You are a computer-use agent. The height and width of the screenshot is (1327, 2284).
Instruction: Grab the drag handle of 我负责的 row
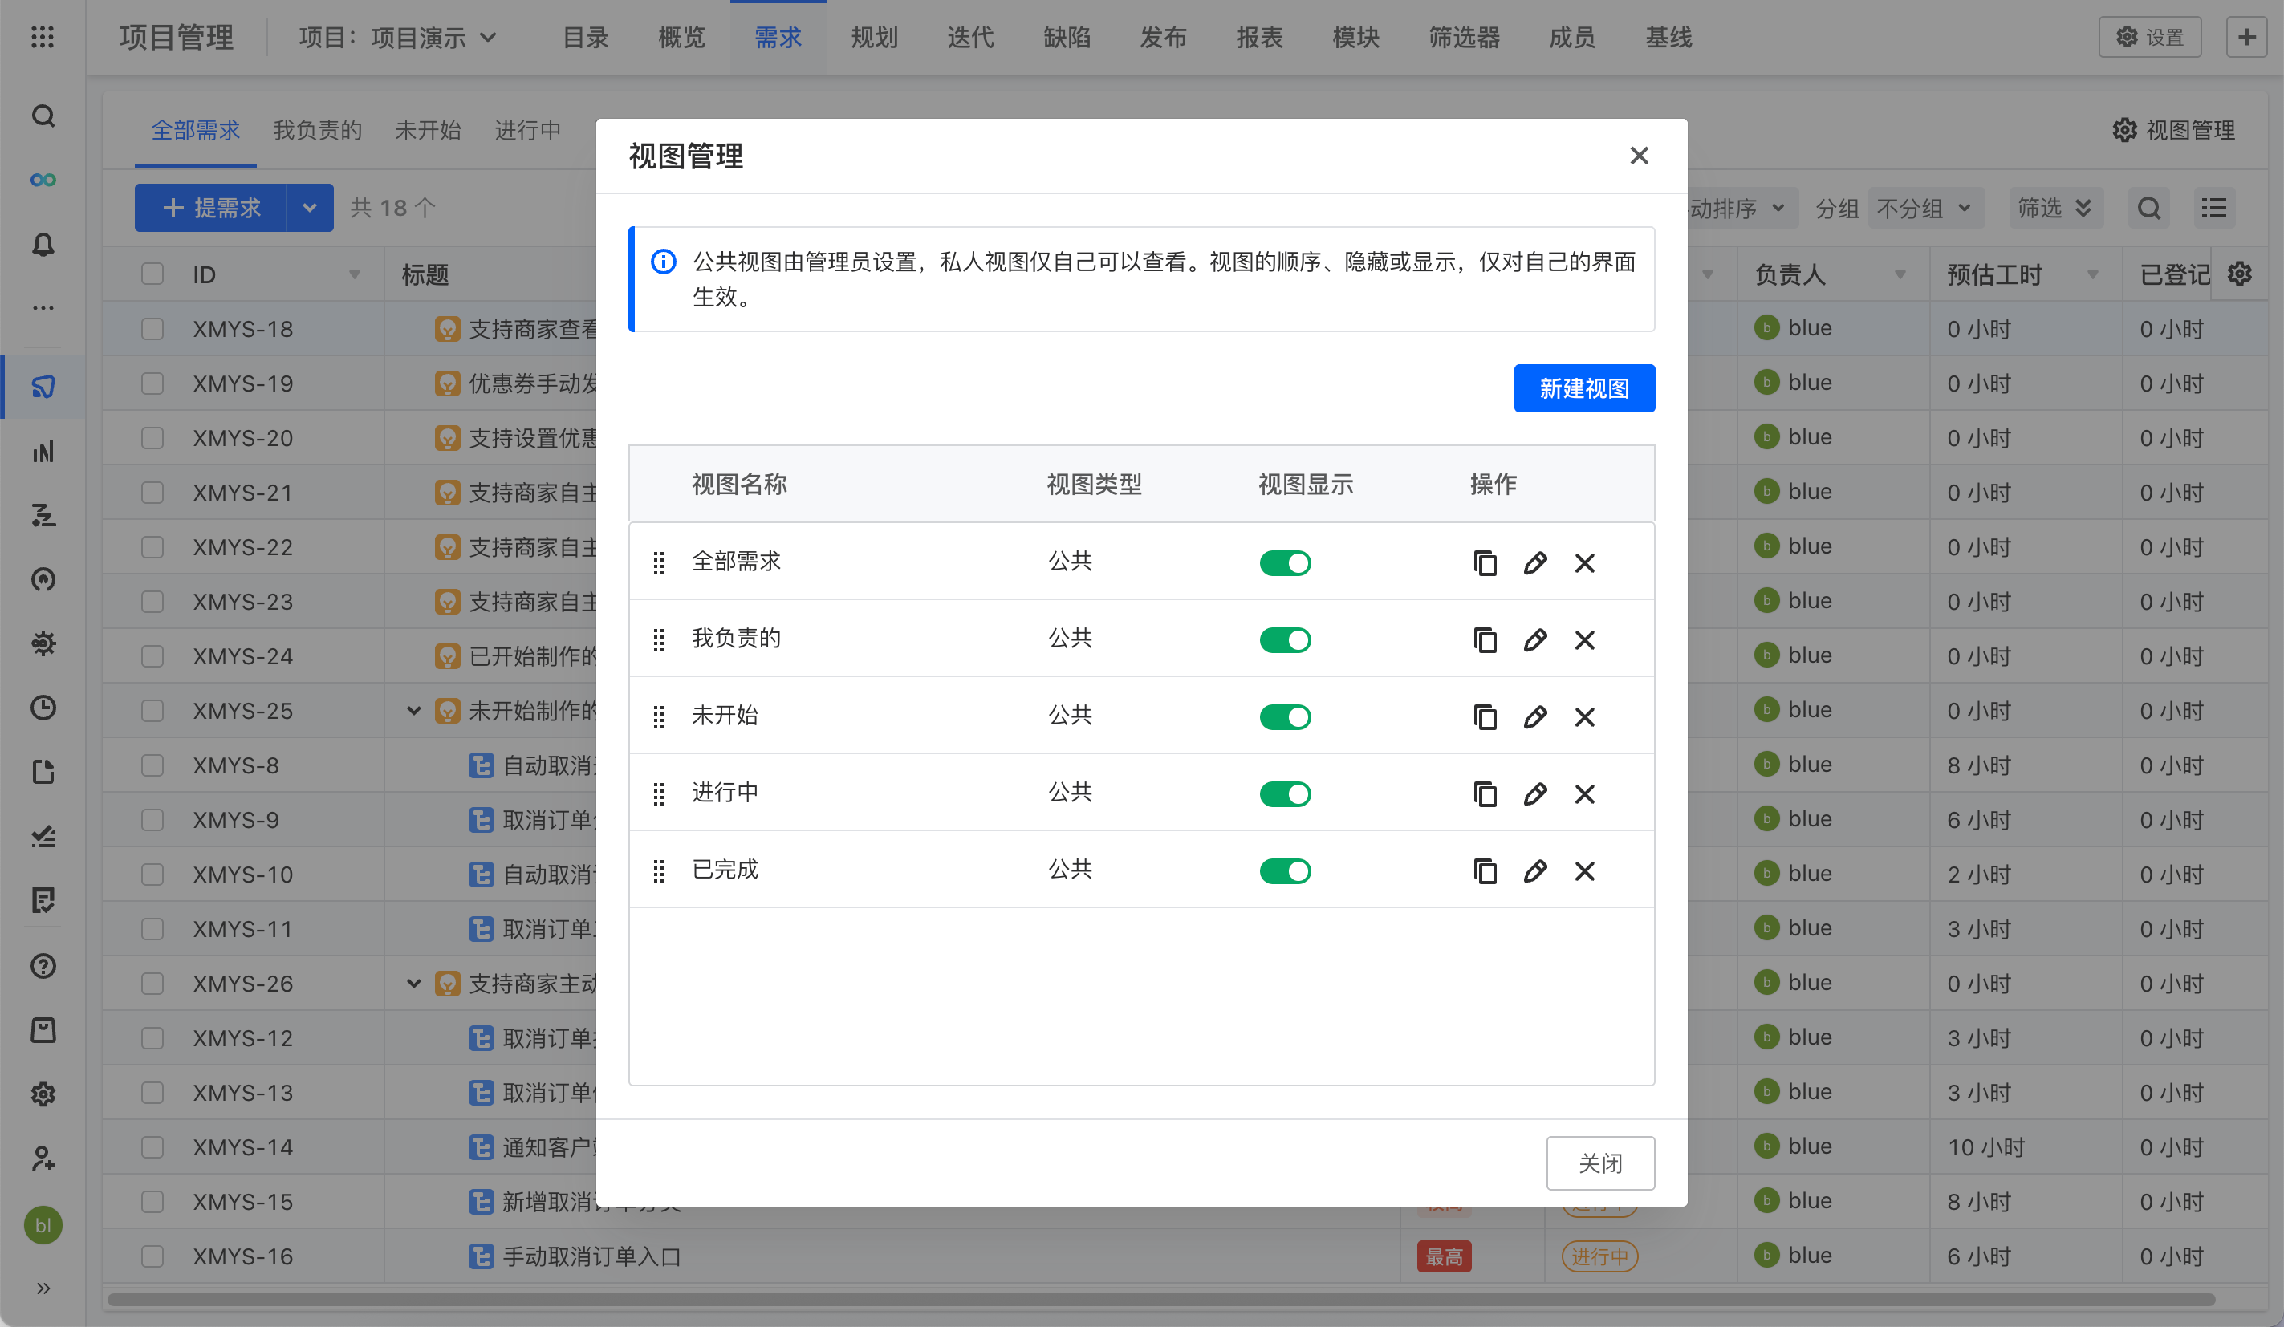(659, 639)
